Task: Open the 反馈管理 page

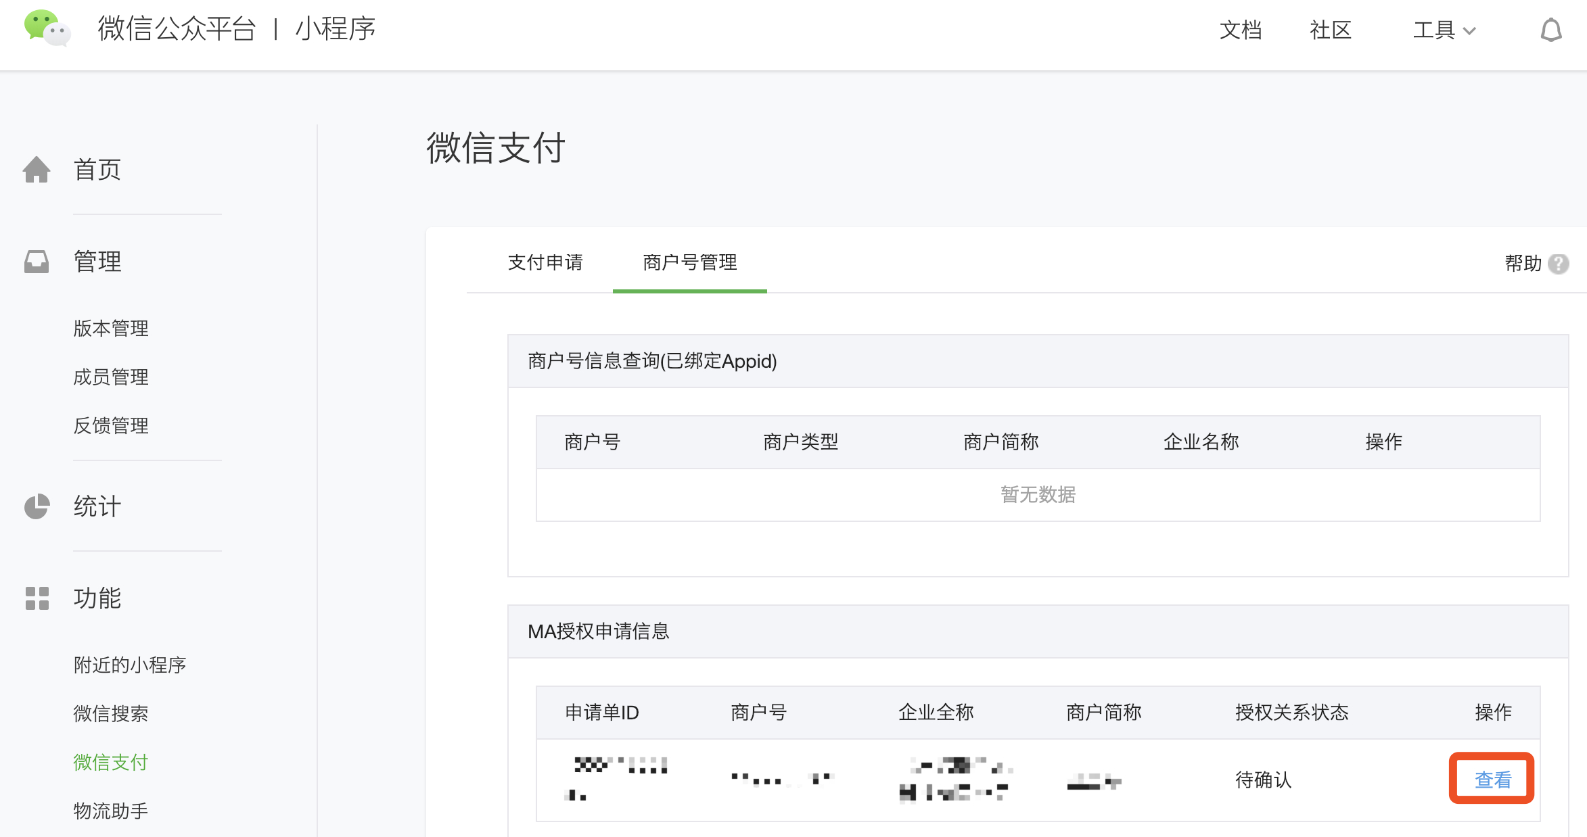Action: pos(111,426)
